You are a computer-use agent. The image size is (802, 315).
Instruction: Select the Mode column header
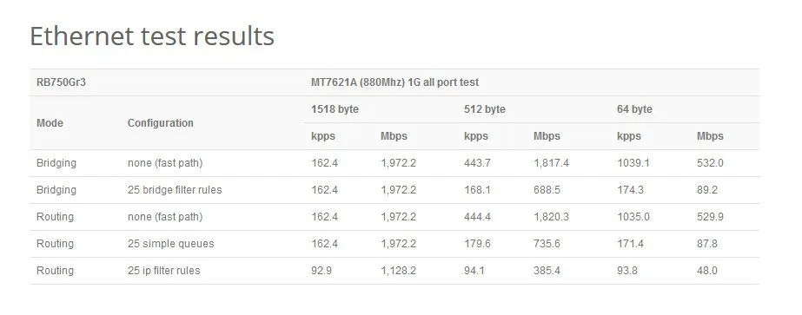pos(50,123)
